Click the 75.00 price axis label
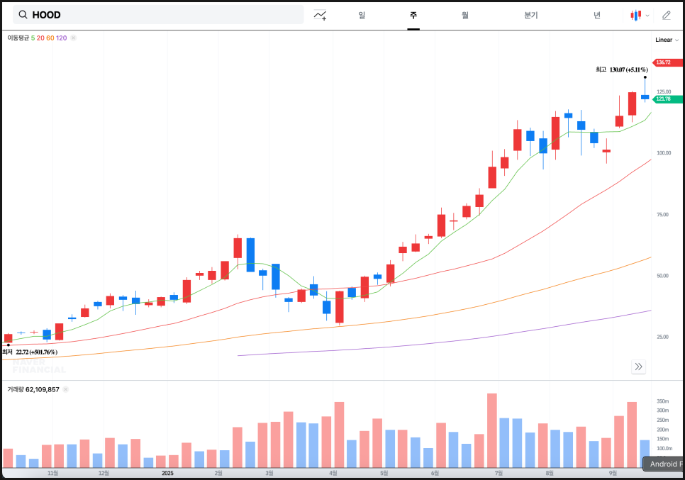This screenshot has width=685, height=480. pos(663,214)
